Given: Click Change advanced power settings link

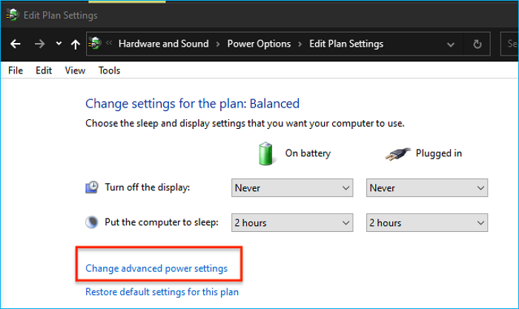Looking at the screenshot, I should (x=156, y=268).
